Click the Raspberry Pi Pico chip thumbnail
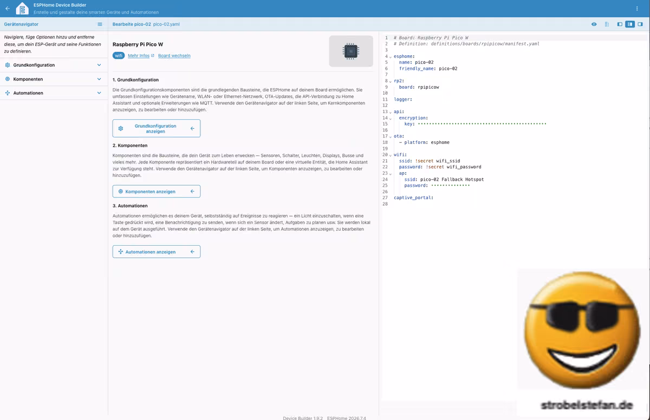The width and height of the screenshot is (650, 420). [x=351, y=51]
